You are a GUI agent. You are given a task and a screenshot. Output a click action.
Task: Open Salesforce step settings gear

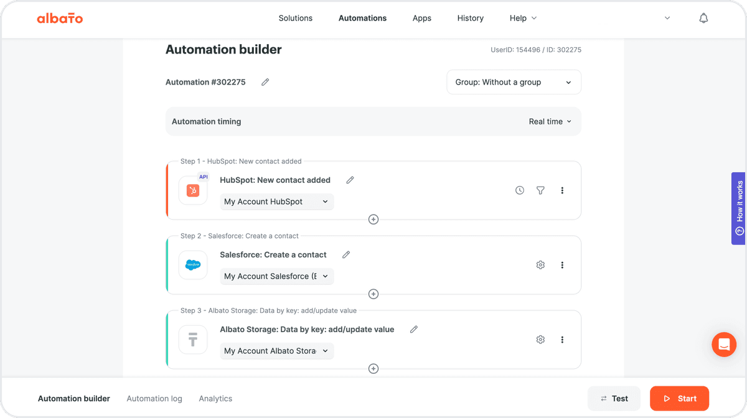coord(540,265)
